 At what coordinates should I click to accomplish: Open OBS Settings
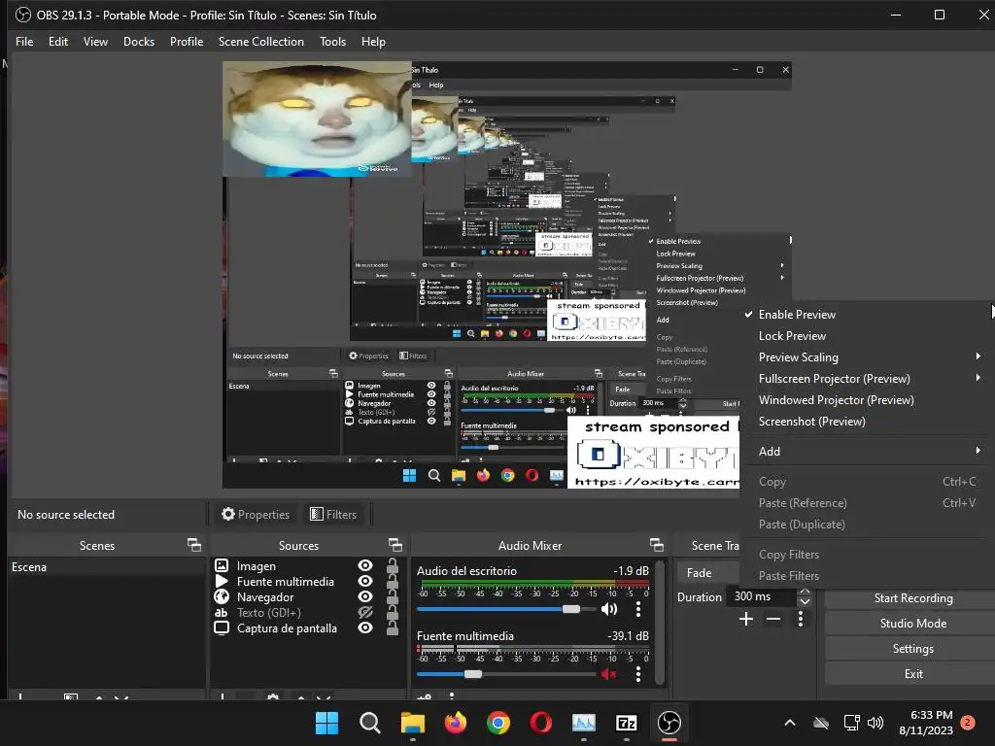tap(913, 649)
